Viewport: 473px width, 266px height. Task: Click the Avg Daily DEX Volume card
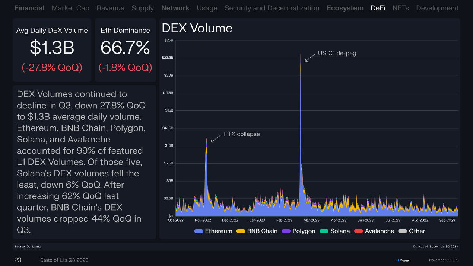click(x=52, y=50)
